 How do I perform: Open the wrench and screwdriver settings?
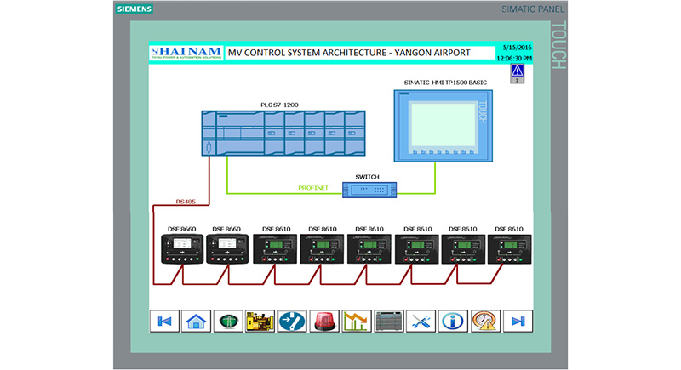tap(421, 321)
